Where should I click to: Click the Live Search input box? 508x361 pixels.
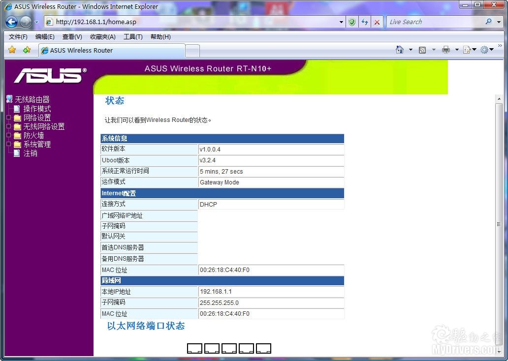tap(434, 22)
